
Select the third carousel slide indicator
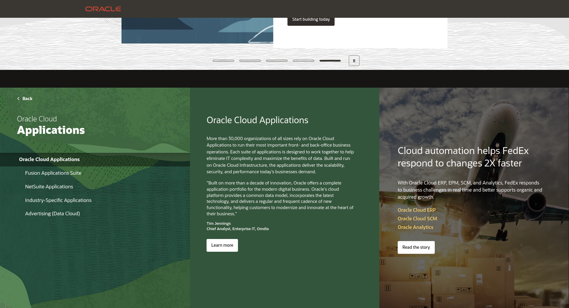pyautogui.click(x=277, y=61)
